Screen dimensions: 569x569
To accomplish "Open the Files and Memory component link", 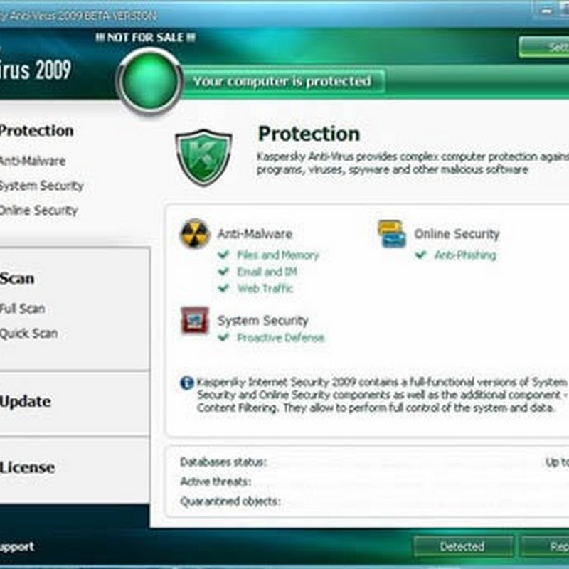I will 278,255.
